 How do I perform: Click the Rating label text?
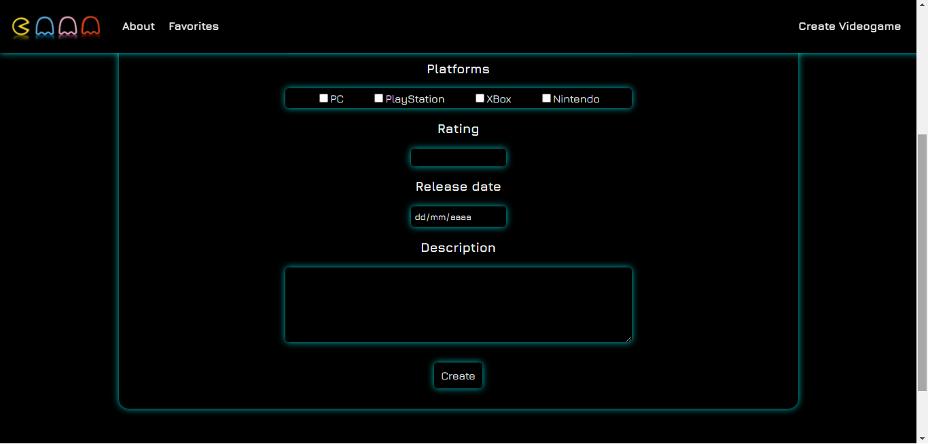coord(459,129)
